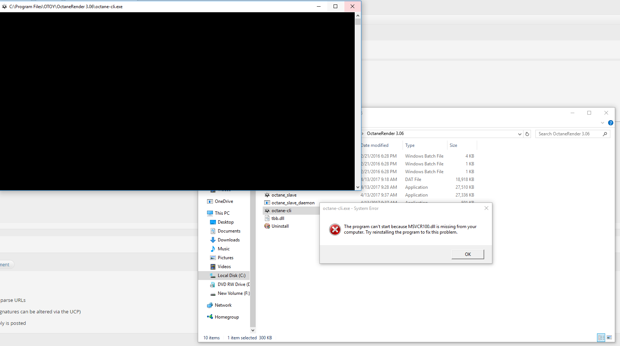Sort files by Type column
This screenshot has height=346, width=620.
coord(410,145)
